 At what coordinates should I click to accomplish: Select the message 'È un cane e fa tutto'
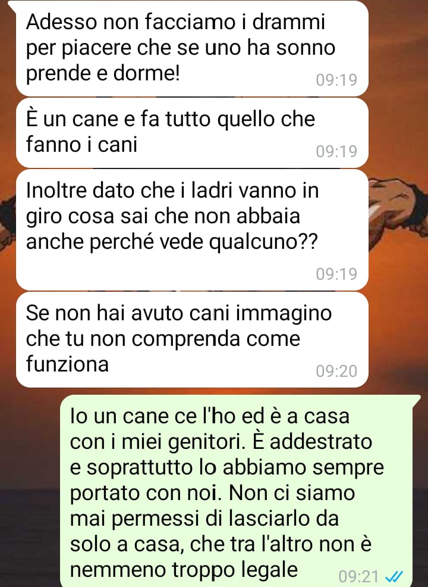tap(192, 133)
